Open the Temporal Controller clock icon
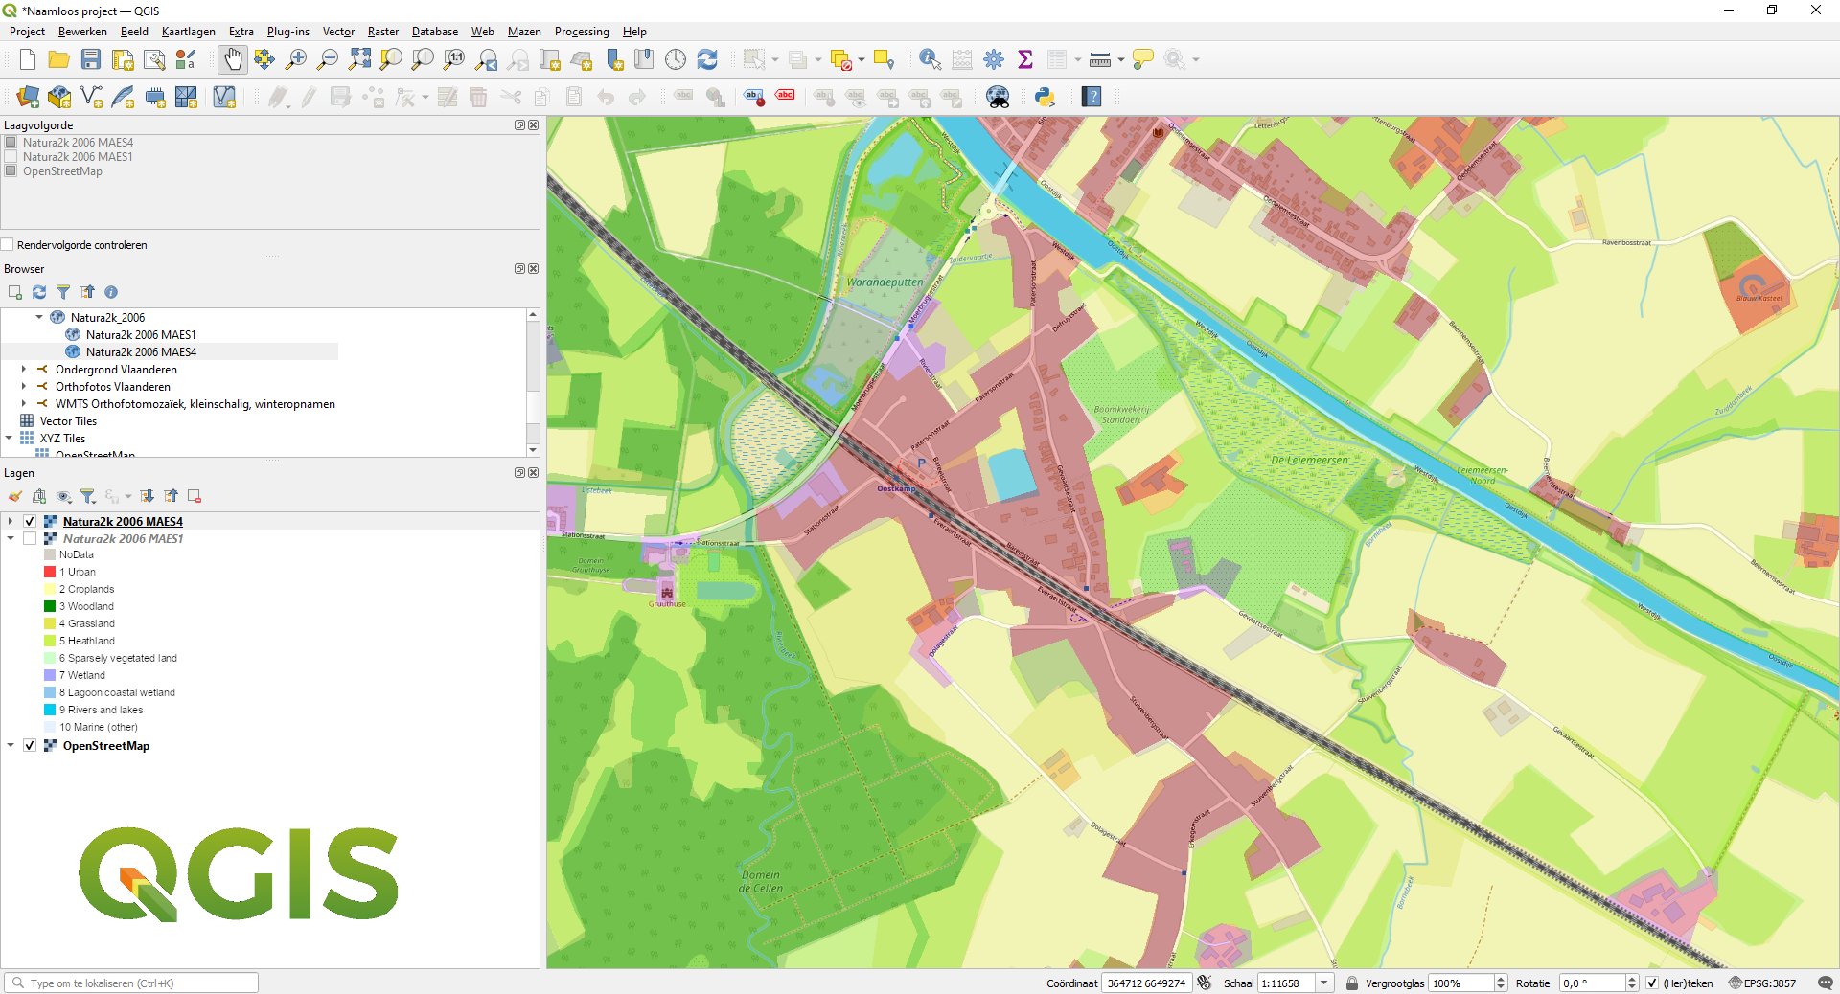The width and height of the screenshot is (1840, 994). point(676,60)
